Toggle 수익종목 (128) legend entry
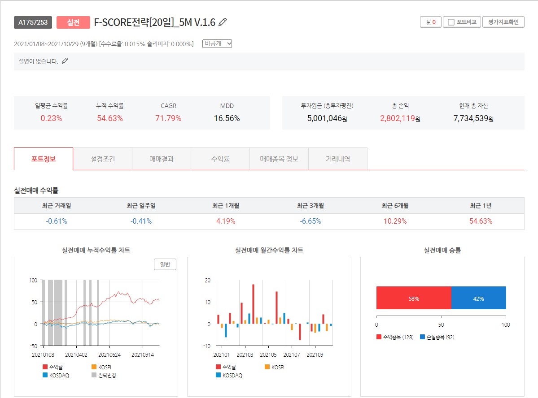The height and width of the screenshot is (398, 538). pos(395,337)
